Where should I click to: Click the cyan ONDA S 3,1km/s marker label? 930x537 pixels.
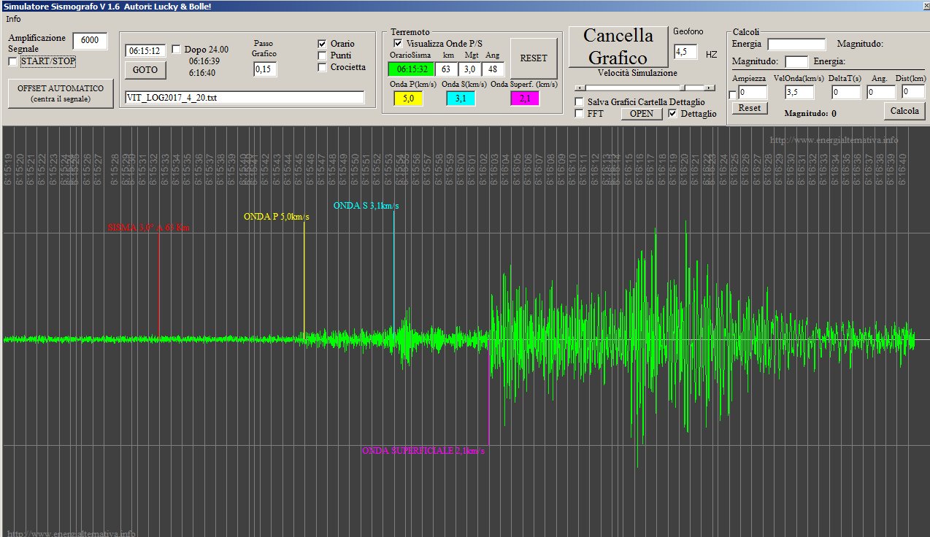pyautogui.click(x=366, y=206)
